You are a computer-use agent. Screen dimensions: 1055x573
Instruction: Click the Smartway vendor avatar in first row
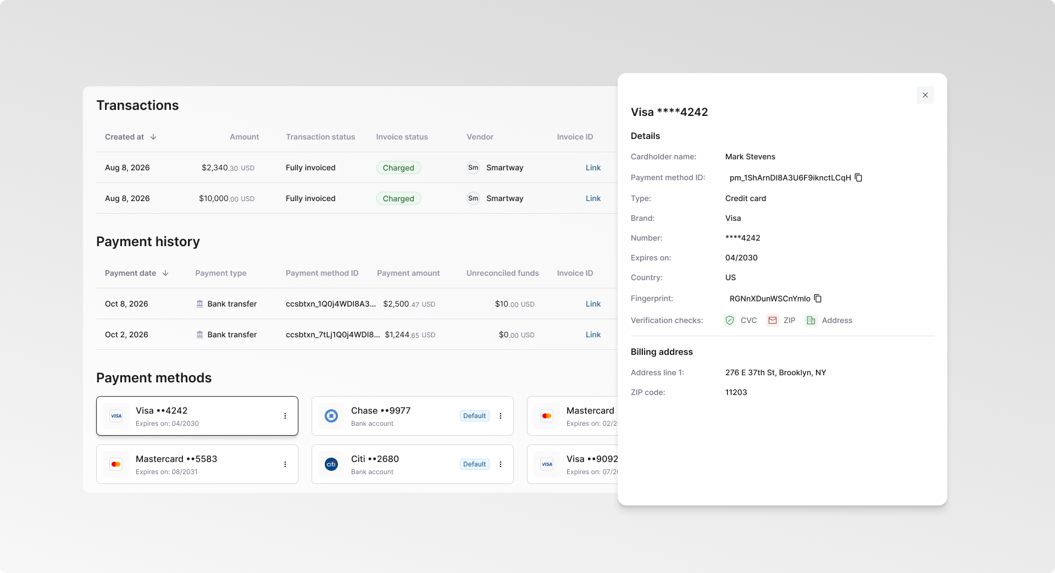point(473,168)
